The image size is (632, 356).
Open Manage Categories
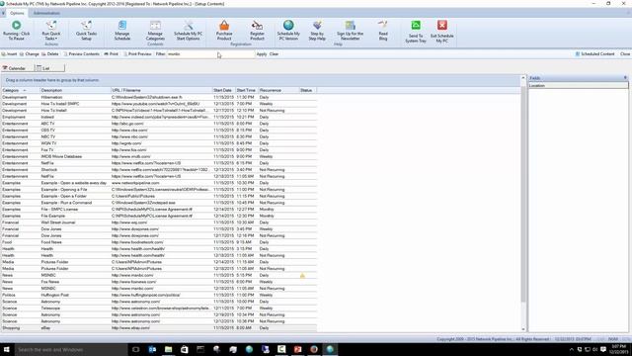point(155,30)
